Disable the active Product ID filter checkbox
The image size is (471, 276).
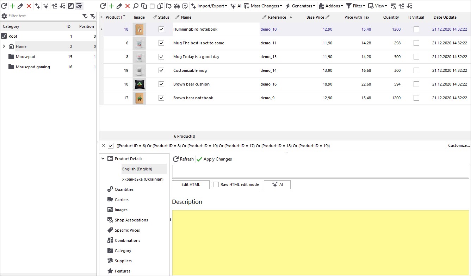click(111, 146)
